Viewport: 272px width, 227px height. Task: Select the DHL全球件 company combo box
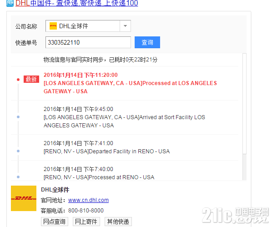(x=88, y=26)
